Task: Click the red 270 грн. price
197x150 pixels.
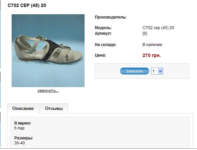Action: (152, 55)
